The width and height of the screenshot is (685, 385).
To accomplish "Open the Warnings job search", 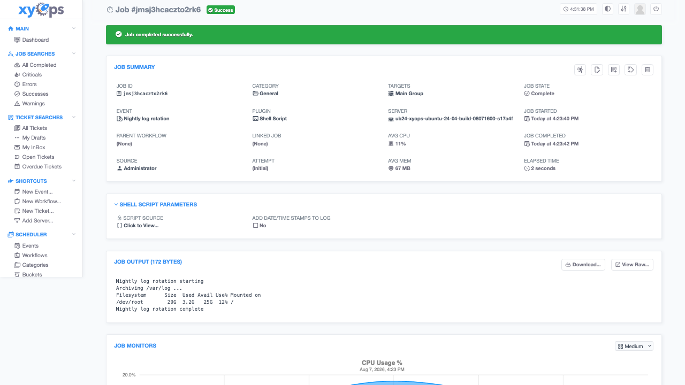I will tap(33, 104).
